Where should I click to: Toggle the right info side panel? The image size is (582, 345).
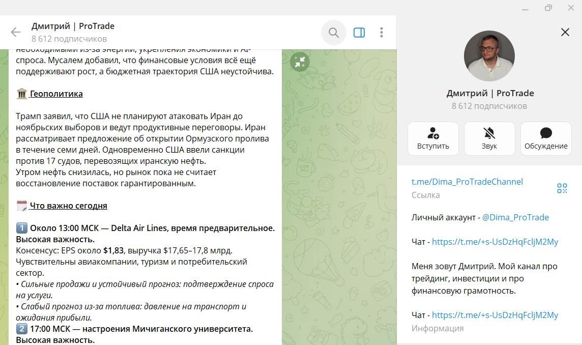pyautogui.click(x=359, y=33)
